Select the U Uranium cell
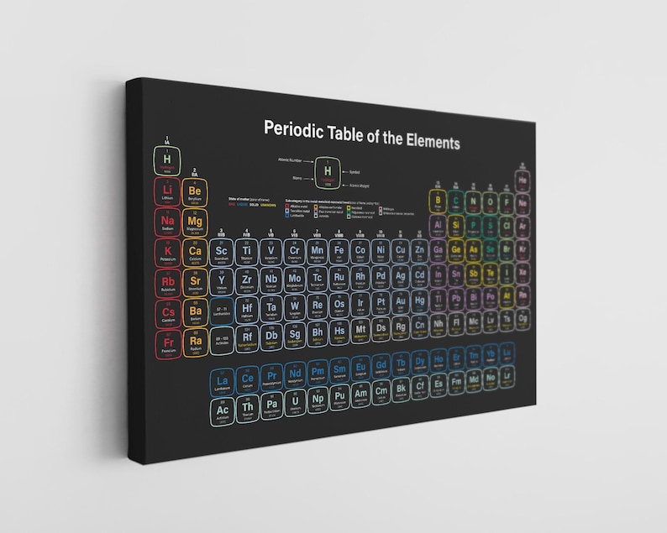667x533 pixels. (x=296, y=403)
